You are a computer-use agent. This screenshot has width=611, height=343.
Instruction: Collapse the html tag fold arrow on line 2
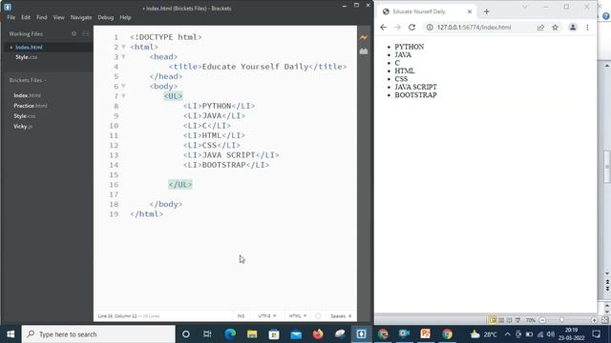coord(123,47)
